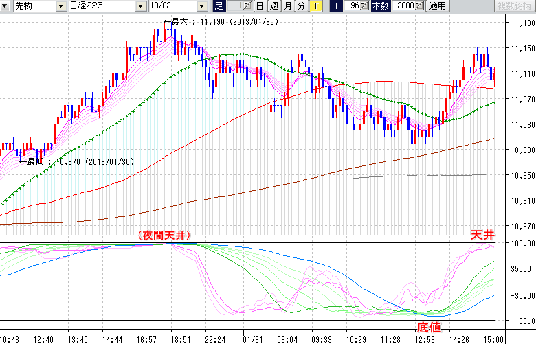Viewport: 536px width, 344px height.
Task: Expand the 日経225 symbol dropdown
Action: [141, 6]
